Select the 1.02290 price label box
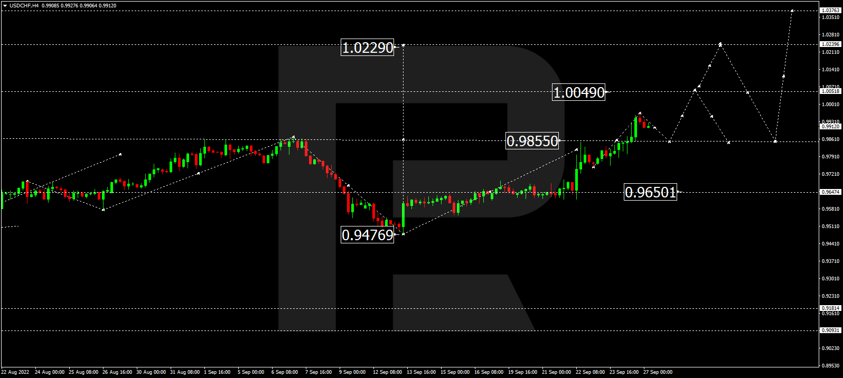 367,48
